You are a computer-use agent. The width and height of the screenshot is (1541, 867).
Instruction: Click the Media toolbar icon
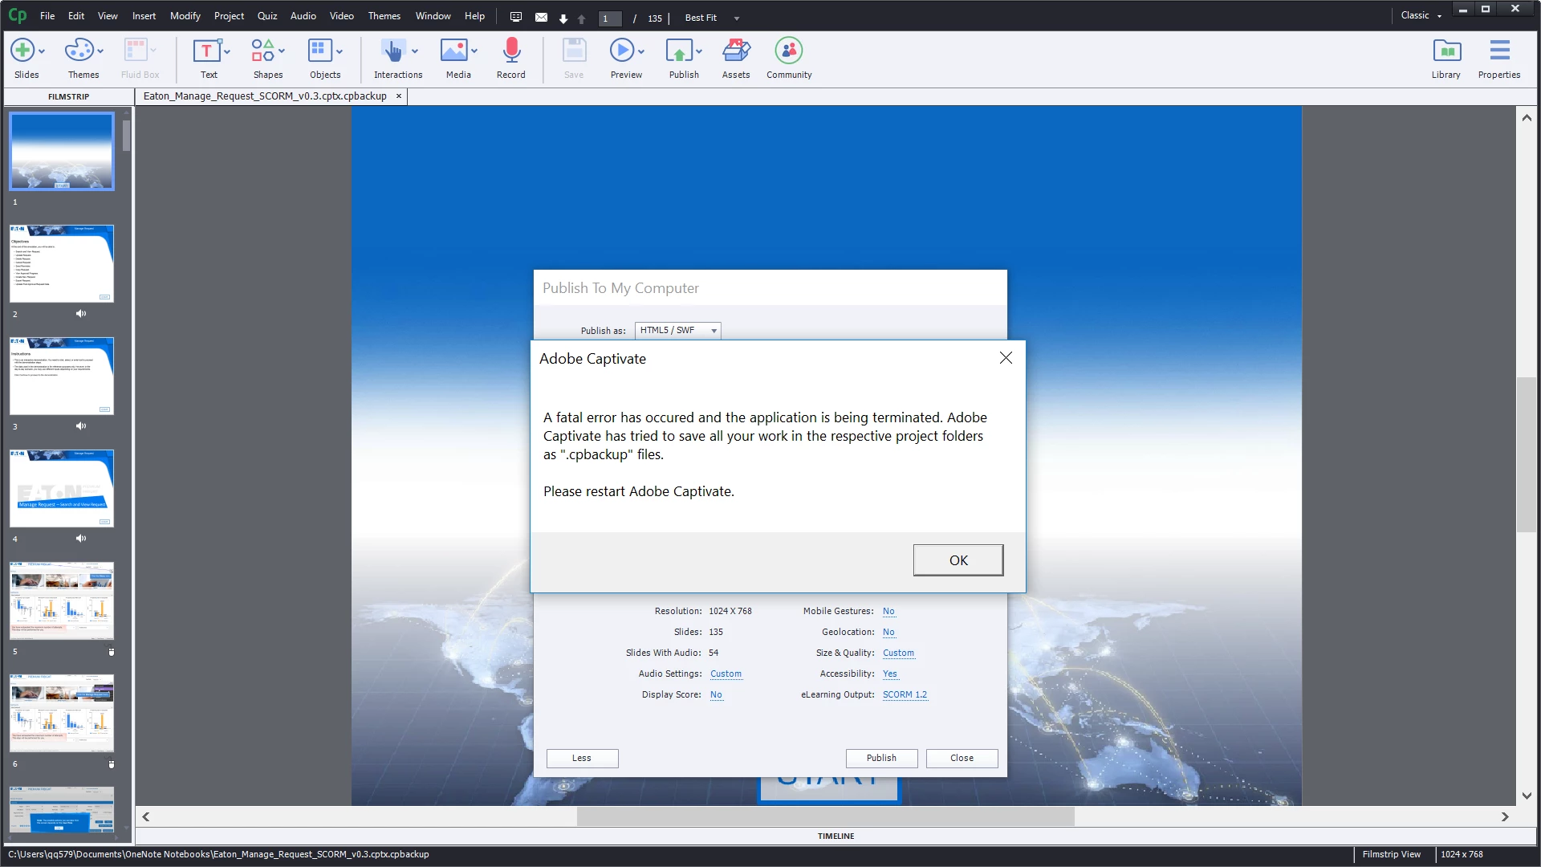pyautogui.click(x=453, y=51)
